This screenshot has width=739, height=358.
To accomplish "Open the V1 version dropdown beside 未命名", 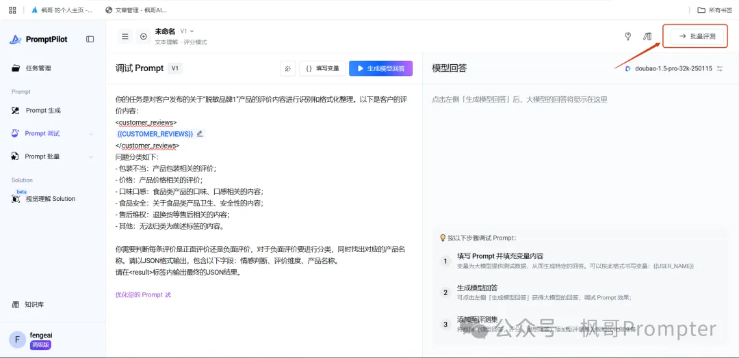I will [x=187, y=31].
